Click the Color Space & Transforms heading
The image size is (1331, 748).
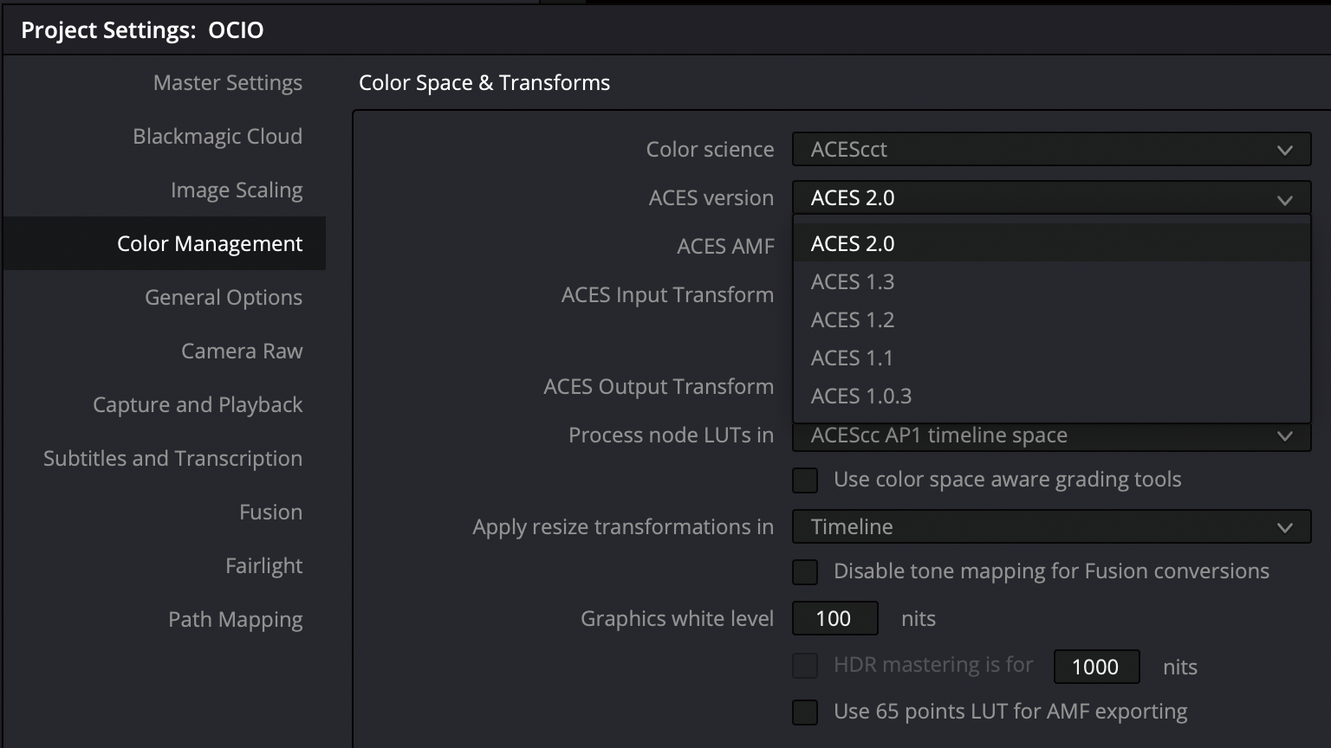click(x=484, y=82)
